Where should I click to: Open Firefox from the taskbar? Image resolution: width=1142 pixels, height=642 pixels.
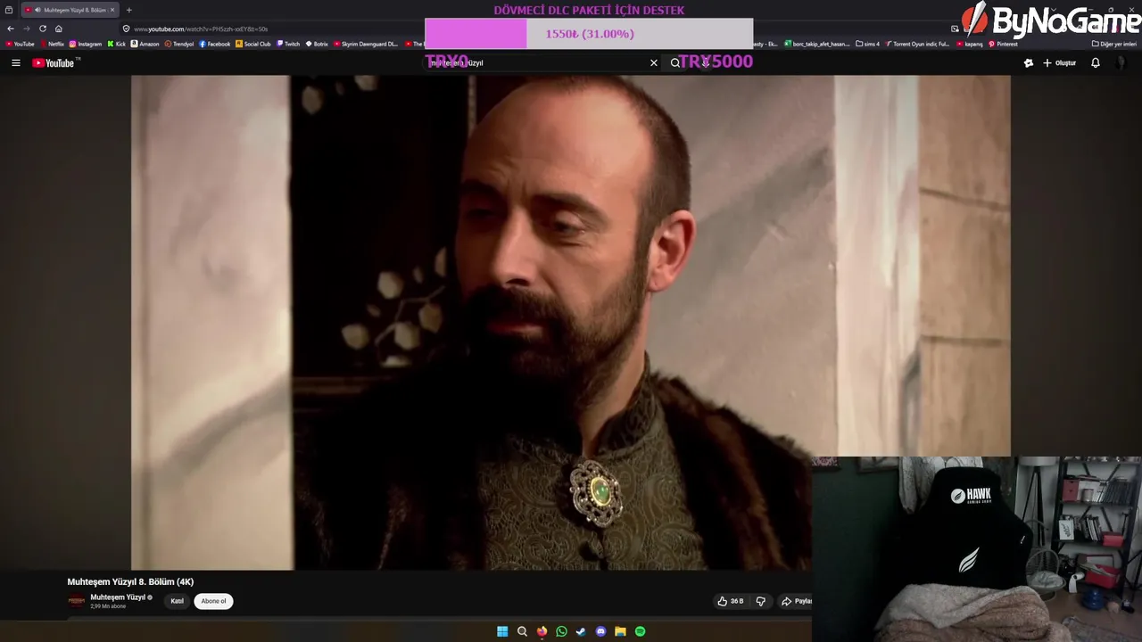pos(542,631)
